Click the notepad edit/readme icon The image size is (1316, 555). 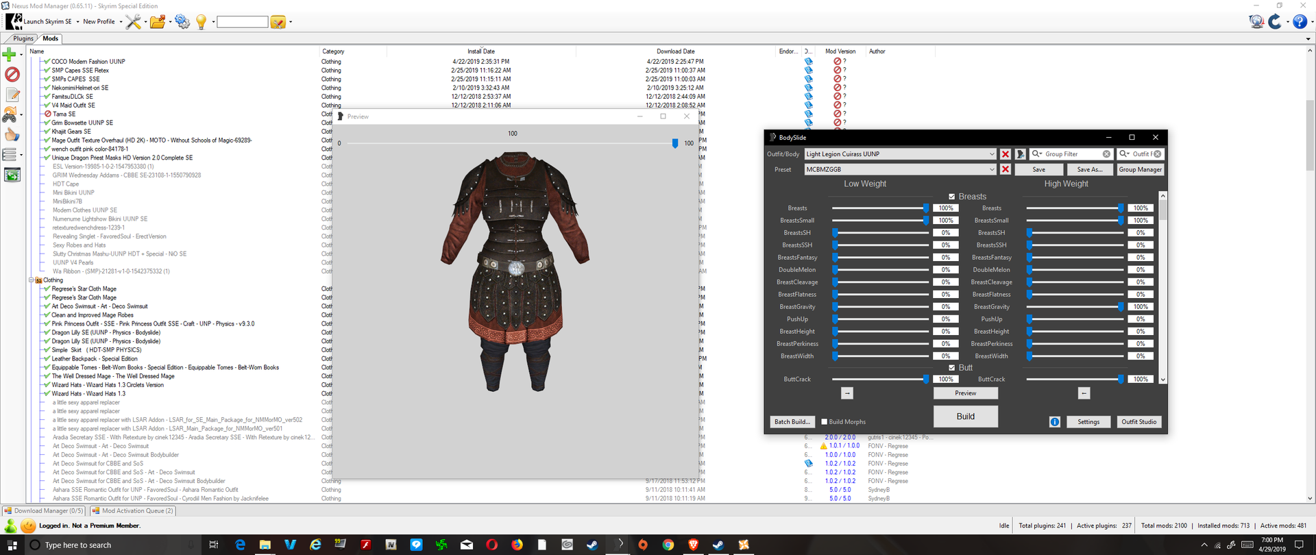pos(12,95)
